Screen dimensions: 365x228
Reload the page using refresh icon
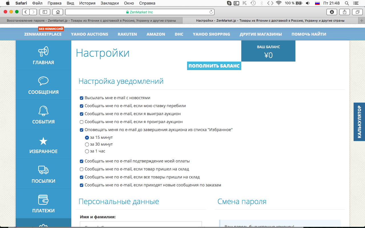tap(211, 12)
